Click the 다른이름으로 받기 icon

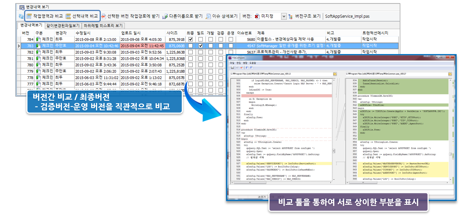coord(165,16)
